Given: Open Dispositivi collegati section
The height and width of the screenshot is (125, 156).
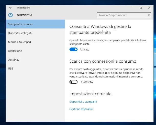Looking at the screenshot, I should click(35, 33).
